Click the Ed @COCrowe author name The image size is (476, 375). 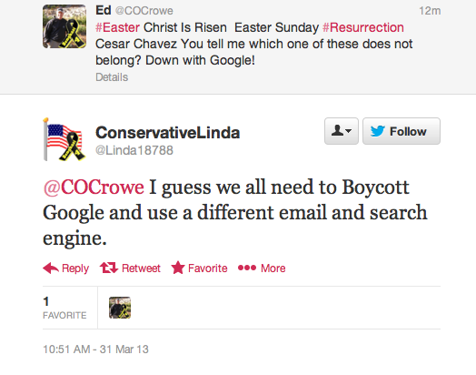pos(134,10)
